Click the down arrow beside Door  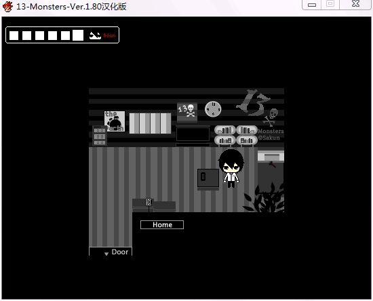(x=106, y=254)
